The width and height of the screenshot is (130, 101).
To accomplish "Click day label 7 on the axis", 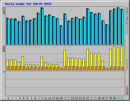I will [31, 98].
